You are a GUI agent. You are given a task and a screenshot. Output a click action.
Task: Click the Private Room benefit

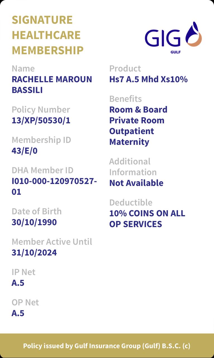point(137,121)
